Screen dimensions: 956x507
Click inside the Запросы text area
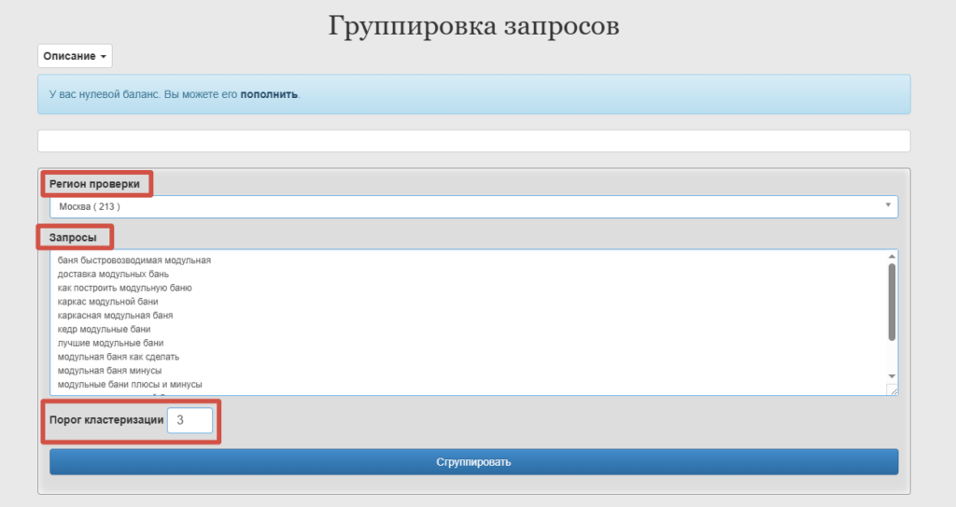point(469,322)
